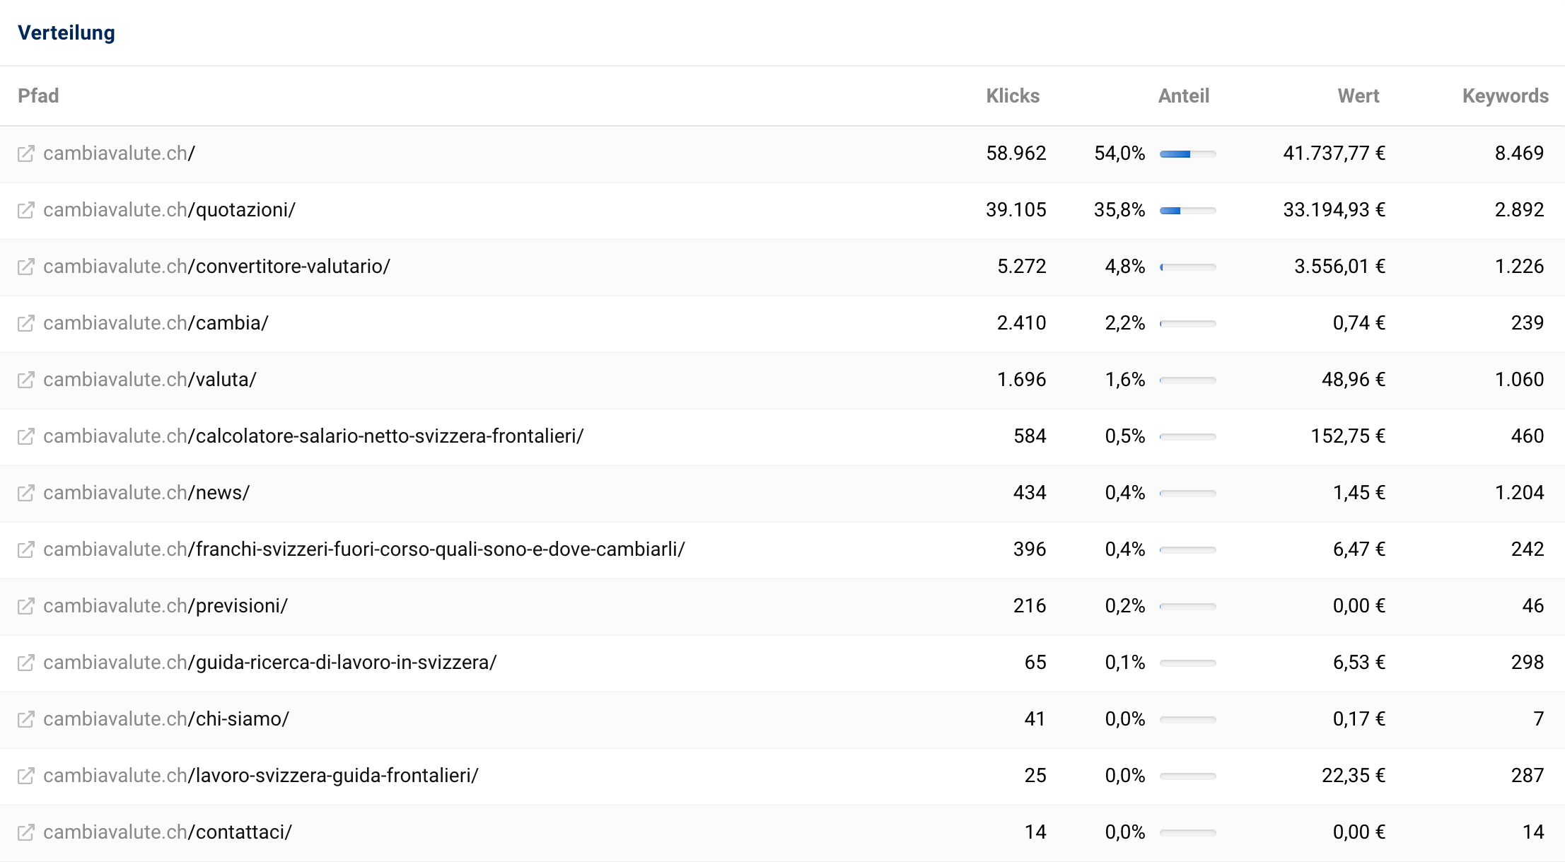Screen dimensions: 1565x862
Task: Sort table by Keywords column header
Action: click(1505, 96)
